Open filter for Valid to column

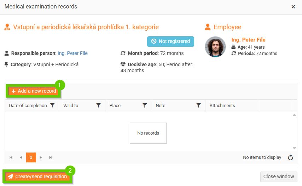click(99, 105)
